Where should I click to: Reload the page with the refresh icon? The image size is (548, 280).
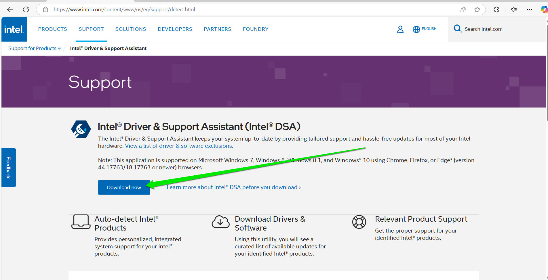point(26,9)
